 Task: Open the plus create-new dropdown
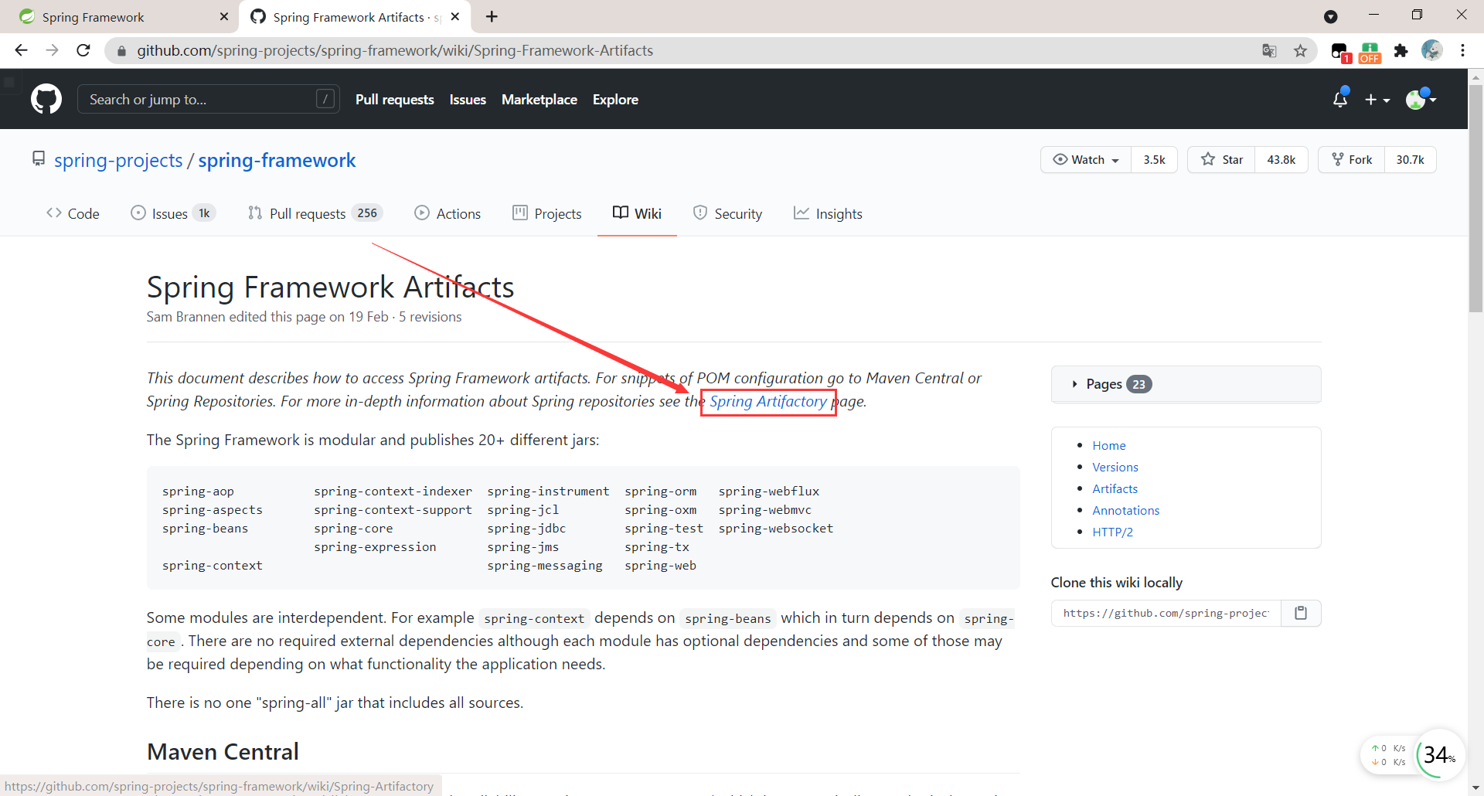click(x=1377, y=100)
